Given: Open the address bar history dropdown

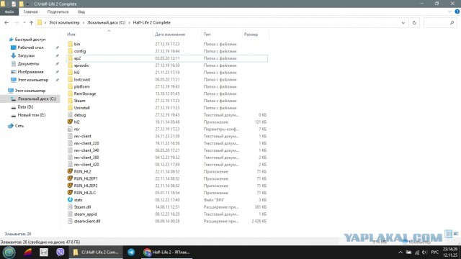Looking at the screenshot, I should [x=403, y=22].
